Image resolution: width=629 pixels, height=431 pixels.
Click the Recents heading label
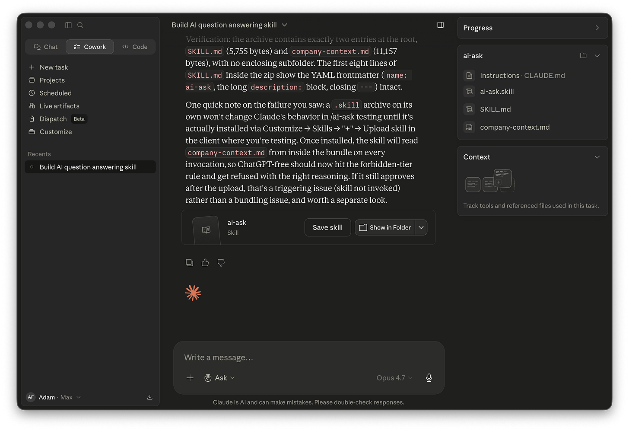39,154
